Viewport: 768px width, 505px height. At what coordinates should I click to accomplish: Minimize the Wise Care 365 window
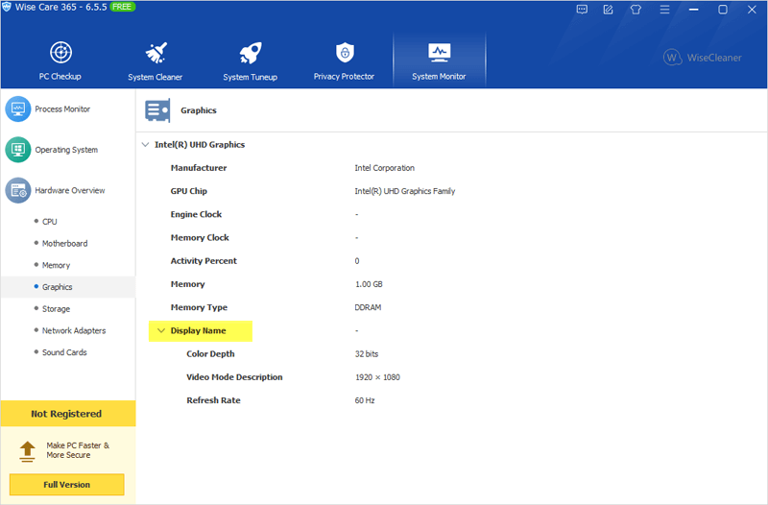(x=693, y=10)
